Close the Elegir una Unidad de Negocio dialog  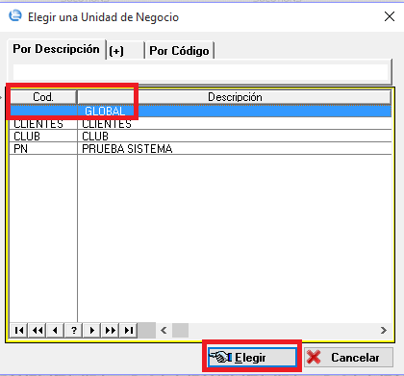coord(390,16)
